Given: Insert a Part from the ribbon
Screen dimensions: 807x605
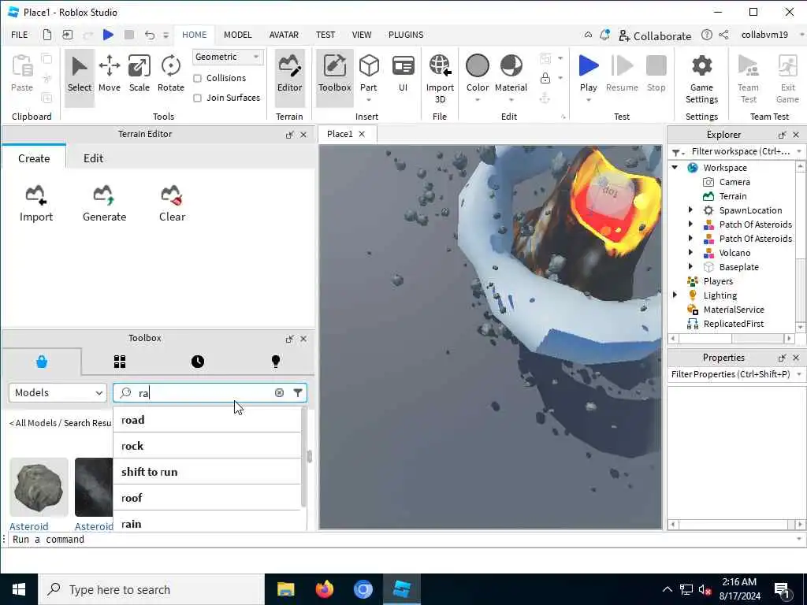Looking at the screenshot, I should 369,73.
